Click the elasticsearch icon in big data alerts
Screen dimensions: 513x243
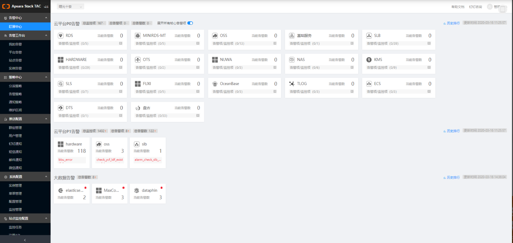(61, 191)
